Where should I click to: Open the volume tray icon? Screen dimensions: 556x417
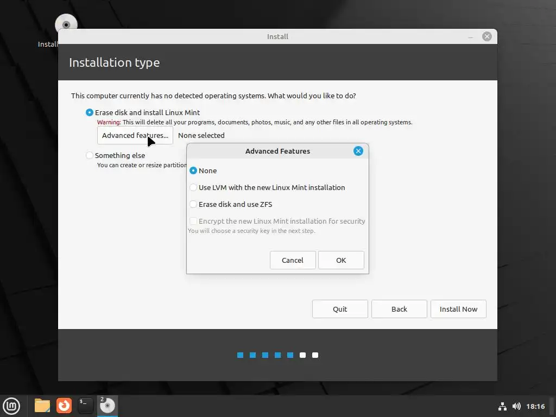tap(517, 406)
